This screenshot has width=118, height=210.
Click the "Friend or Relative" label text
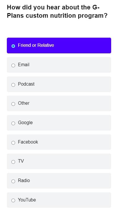[x=36, y=45]
